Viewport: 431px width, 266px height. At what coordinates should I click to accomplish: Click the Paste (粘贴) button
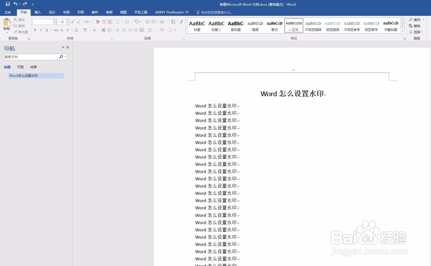[8, 24]
